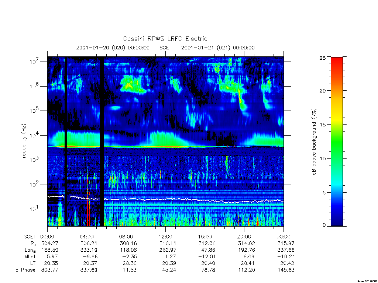The image size is (378, 283).
Task: Click LT value 20.41
Action: [248, 263]
